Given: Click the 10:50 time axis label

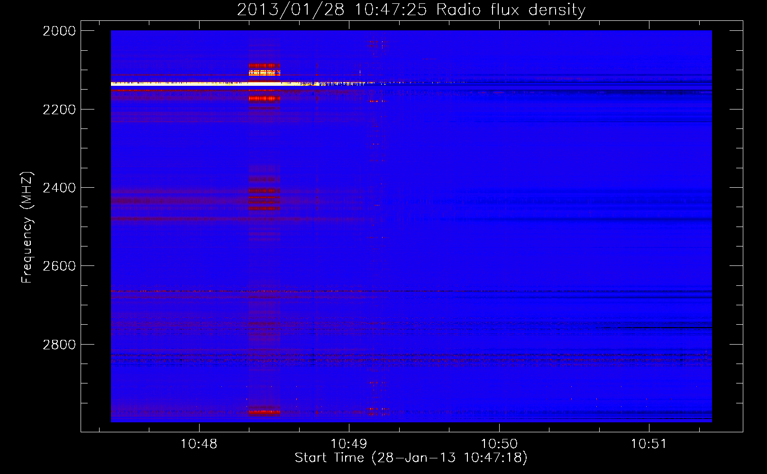Looking at the screenshot, I should pos(499,444).
